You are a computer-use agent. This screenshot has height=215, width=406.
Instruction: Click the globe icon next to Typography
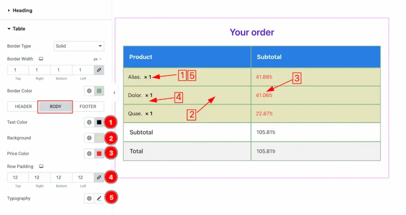coord(89,198)
